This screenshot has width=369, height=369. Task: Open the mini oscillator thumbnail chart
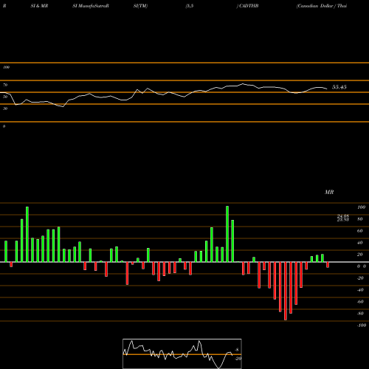pyautogui.click(x=182, y=354)
